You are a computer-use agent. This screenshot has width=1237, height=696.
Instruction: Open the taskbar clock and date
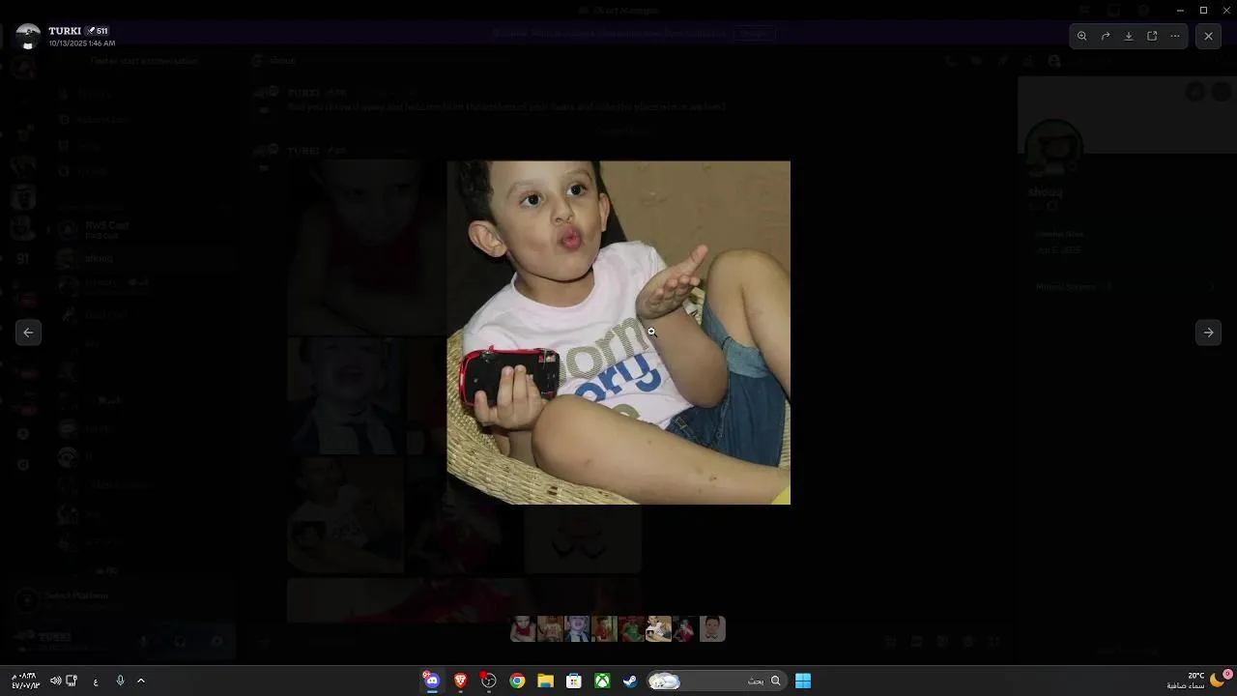(25, 681)
